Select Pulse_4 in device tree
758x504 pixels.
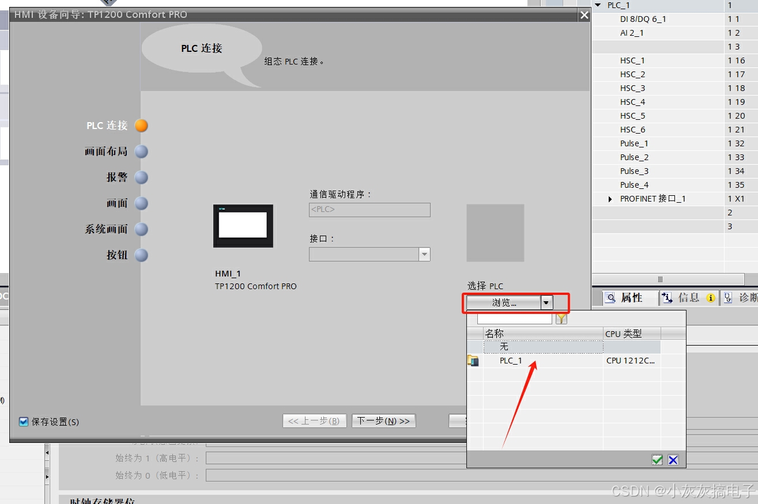[634, 185]
